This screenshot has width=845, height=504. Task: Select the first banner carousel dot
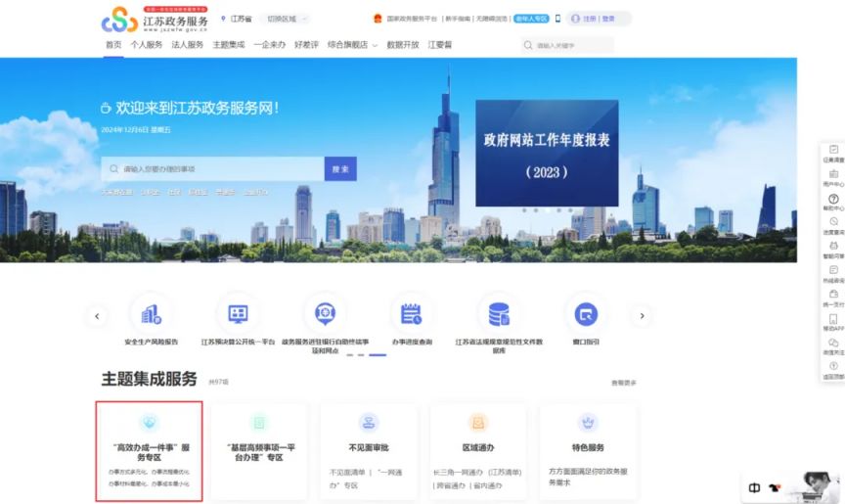pyautogui.click(x=524, y=210)
